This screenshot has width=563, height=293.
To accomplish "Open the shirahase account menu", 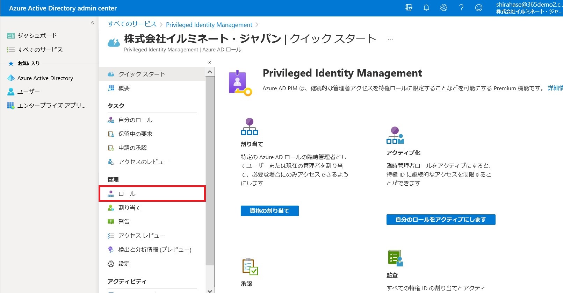I will click(529, 8).
